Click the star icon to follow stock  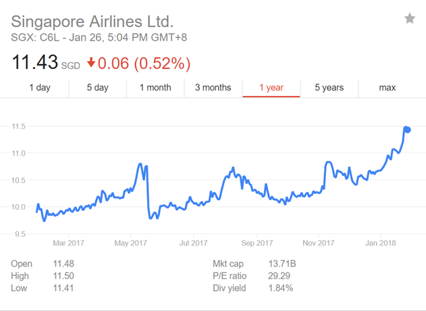[x=410, y=19]
